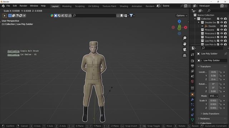Image resolution: width=229 pixels, height=128 pixels.
Task: Open the Edit menu
Action: pyautogui.click(x=15, y=6)
